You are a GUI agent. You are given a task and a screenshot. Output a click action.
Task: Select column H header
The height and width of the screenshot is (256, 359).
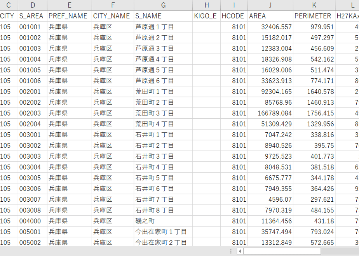[207, 5]
